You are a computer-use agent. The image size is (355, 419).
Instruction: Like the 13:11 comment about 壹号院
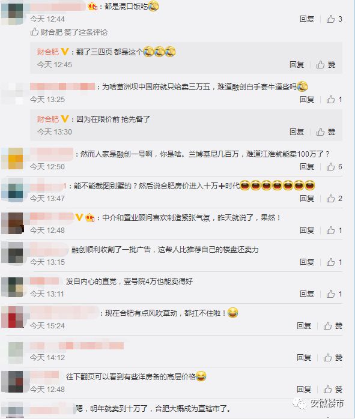point(334,294)
